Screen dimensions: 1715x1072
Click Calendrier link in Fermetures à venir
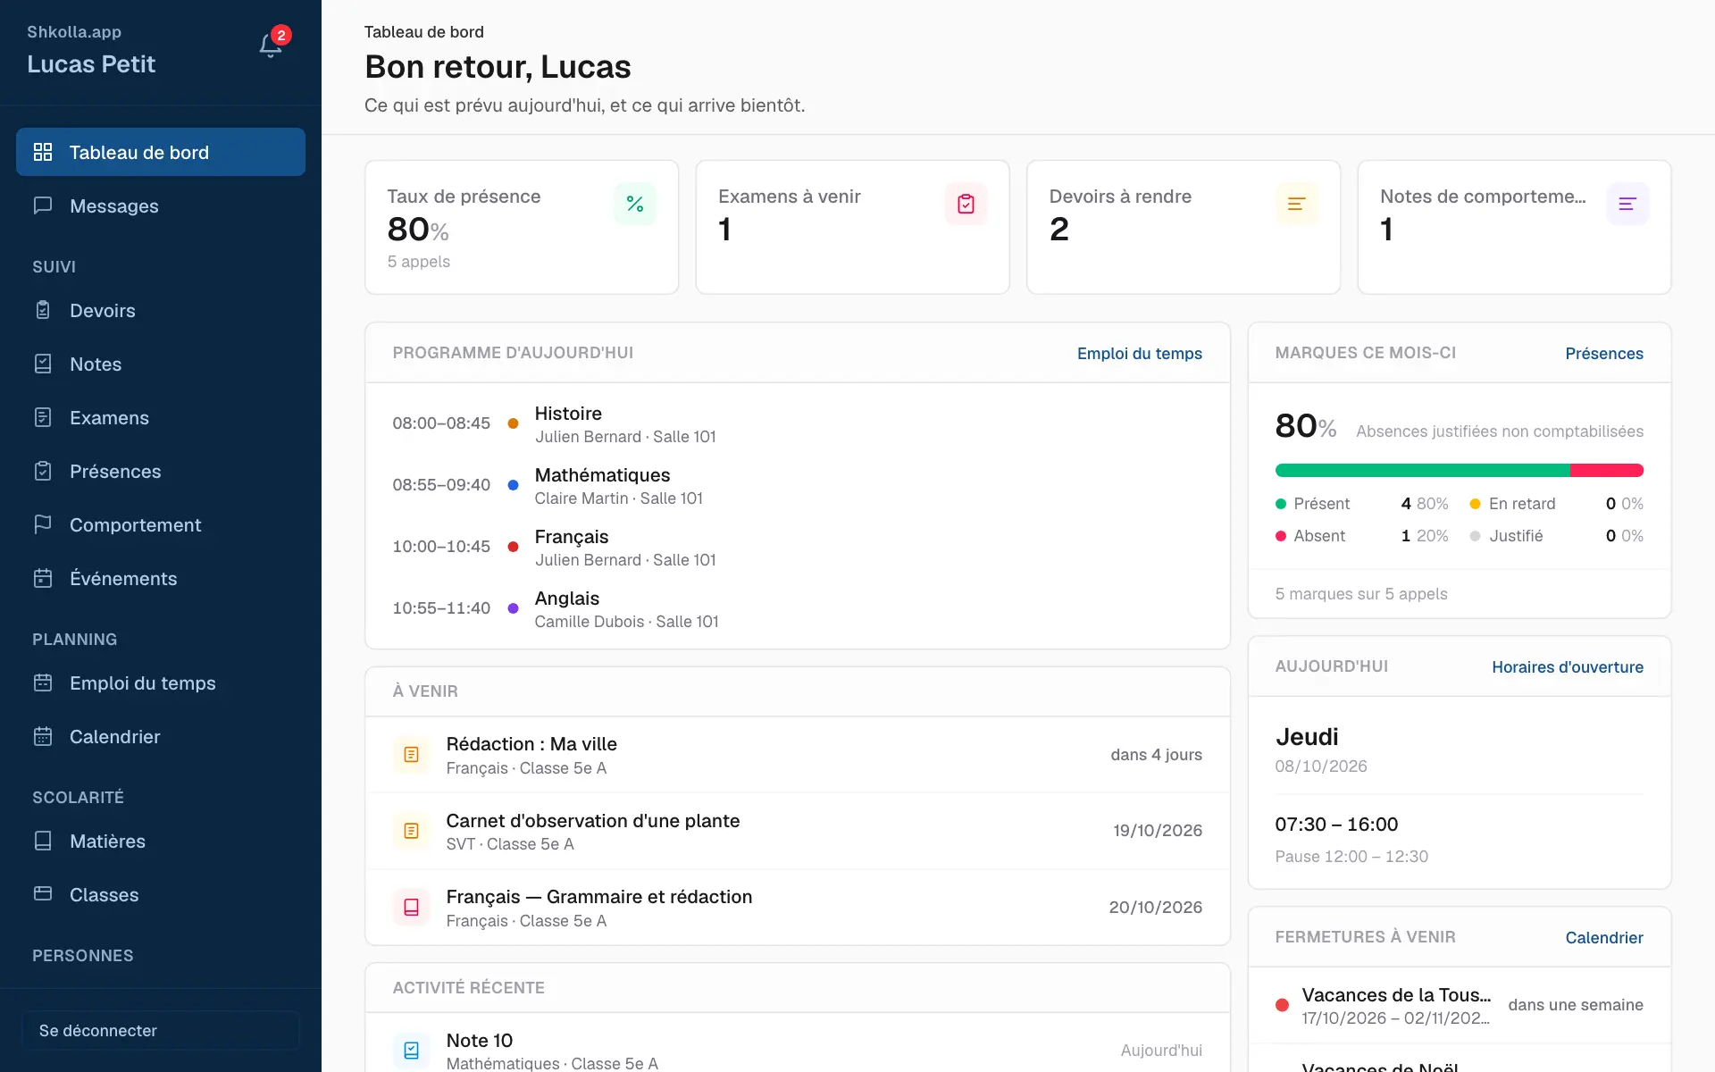coord(1604,937)
